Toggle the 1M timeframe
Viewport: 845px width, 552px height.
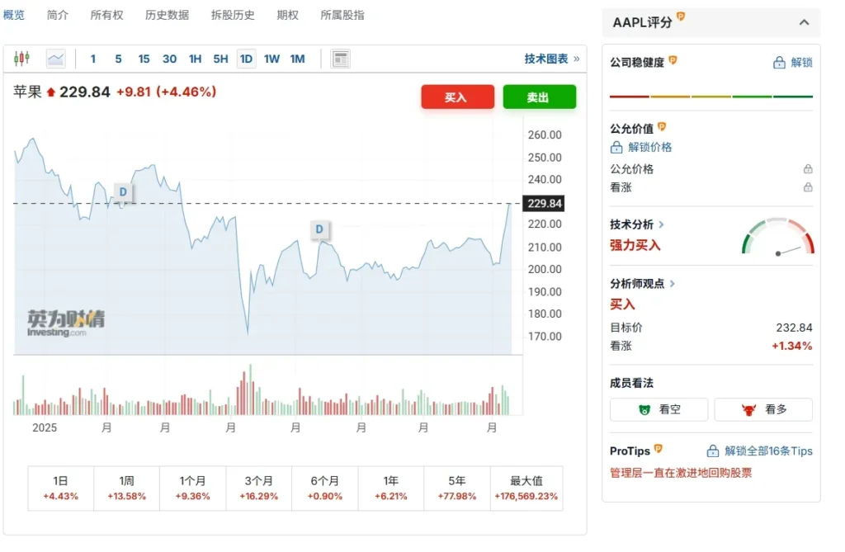297,59
